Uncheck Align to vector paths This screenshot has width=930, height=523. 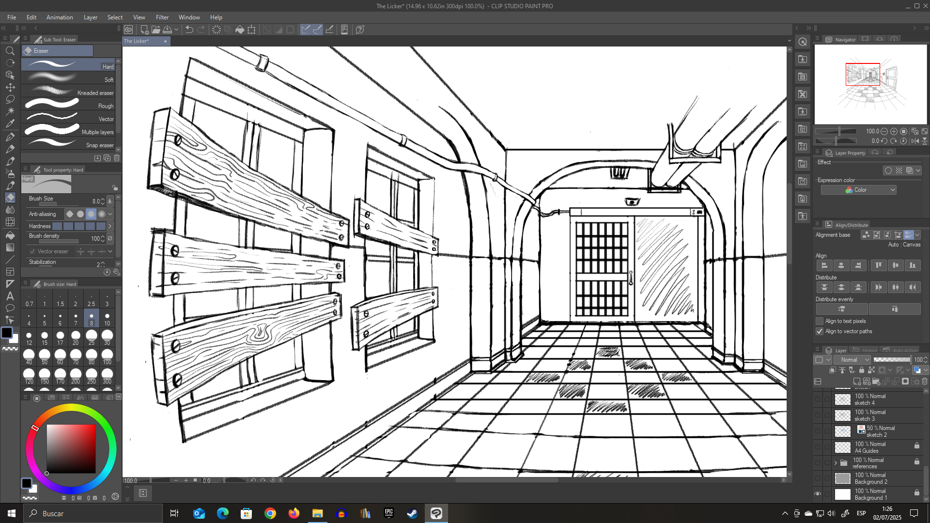(820, 331)
